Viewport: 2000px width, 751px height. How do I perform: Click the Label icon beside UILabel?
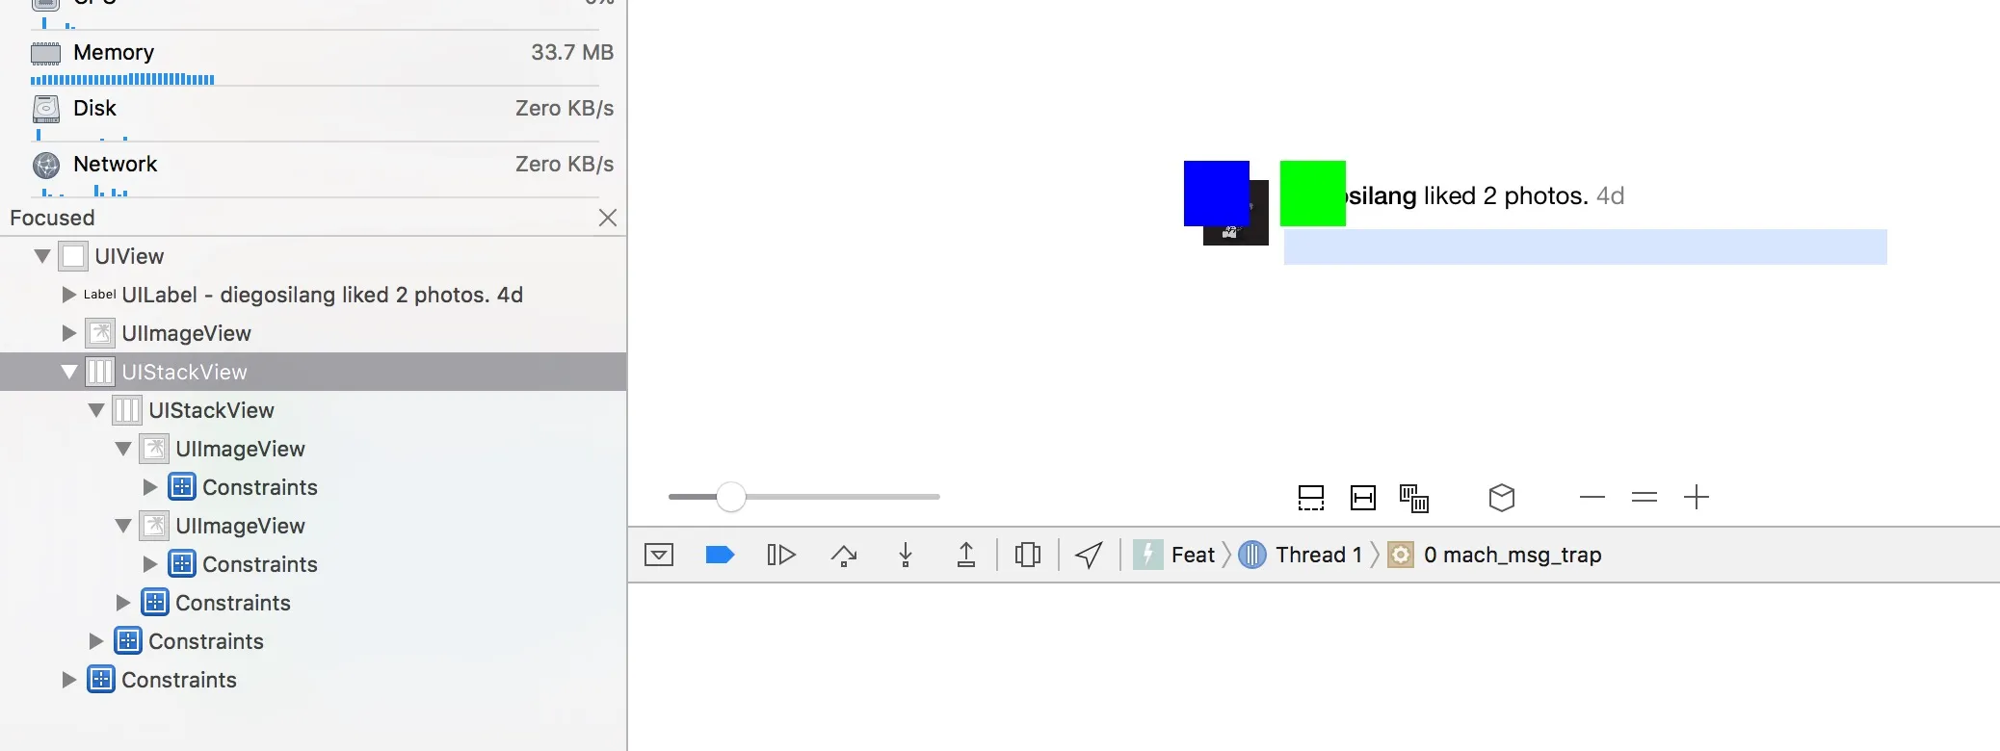(x=100, y=295)
